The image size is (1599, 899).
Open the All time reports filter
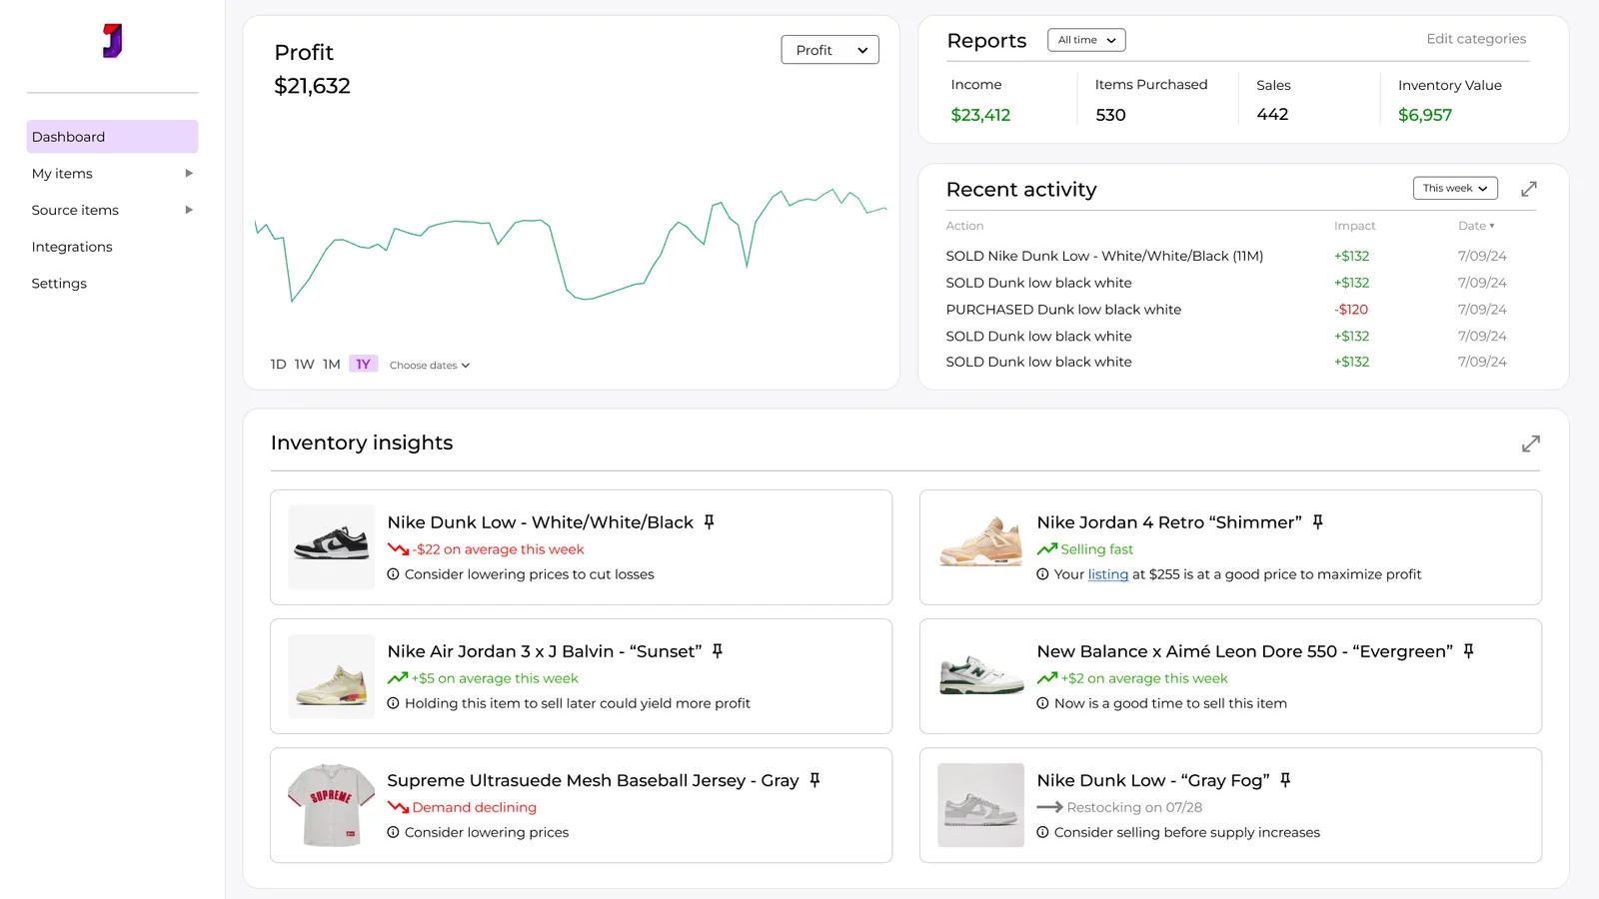[x=1086, y=40]
